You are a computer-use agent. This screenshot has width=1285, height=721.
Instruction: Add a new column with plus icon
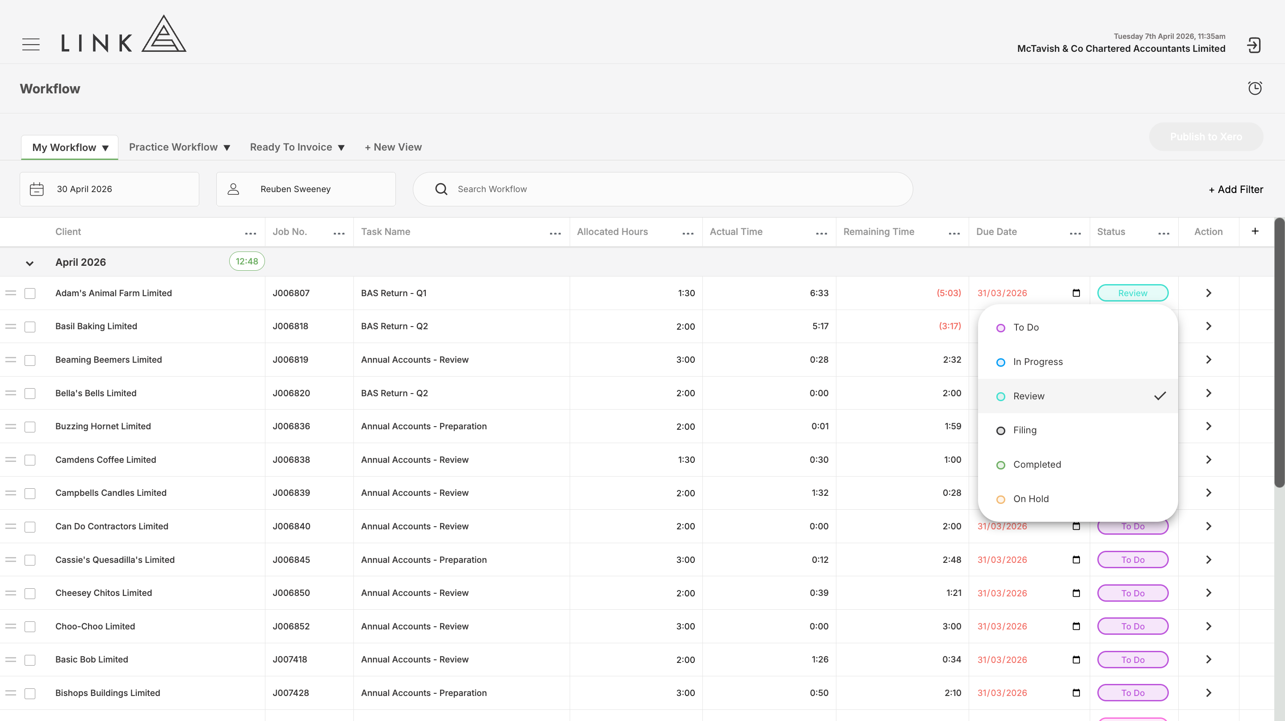[1255, 231]
